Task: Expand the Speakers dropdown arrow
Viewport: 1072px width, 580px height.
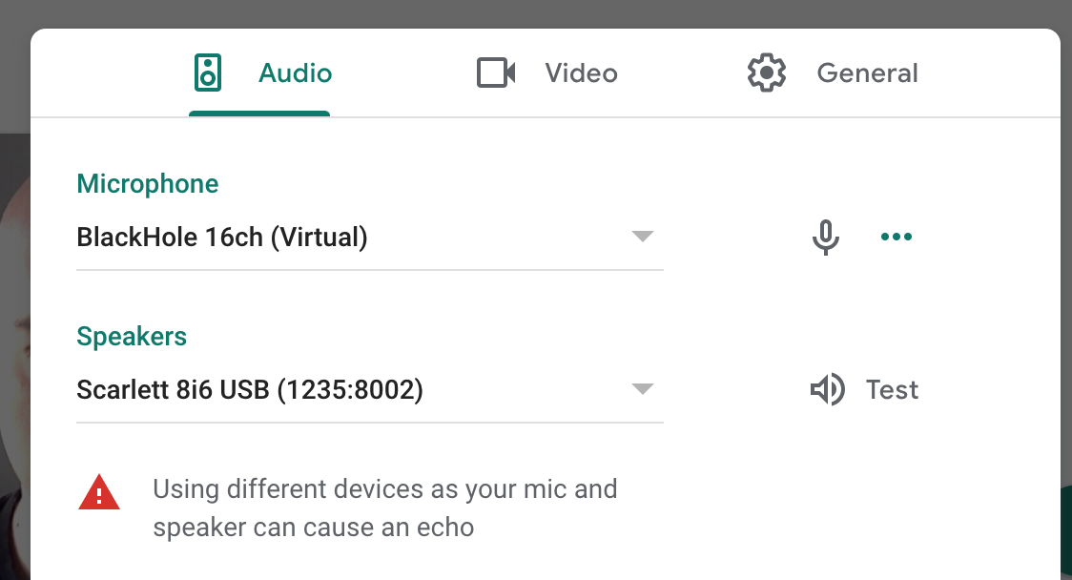Action: click(x=643, y=388)
